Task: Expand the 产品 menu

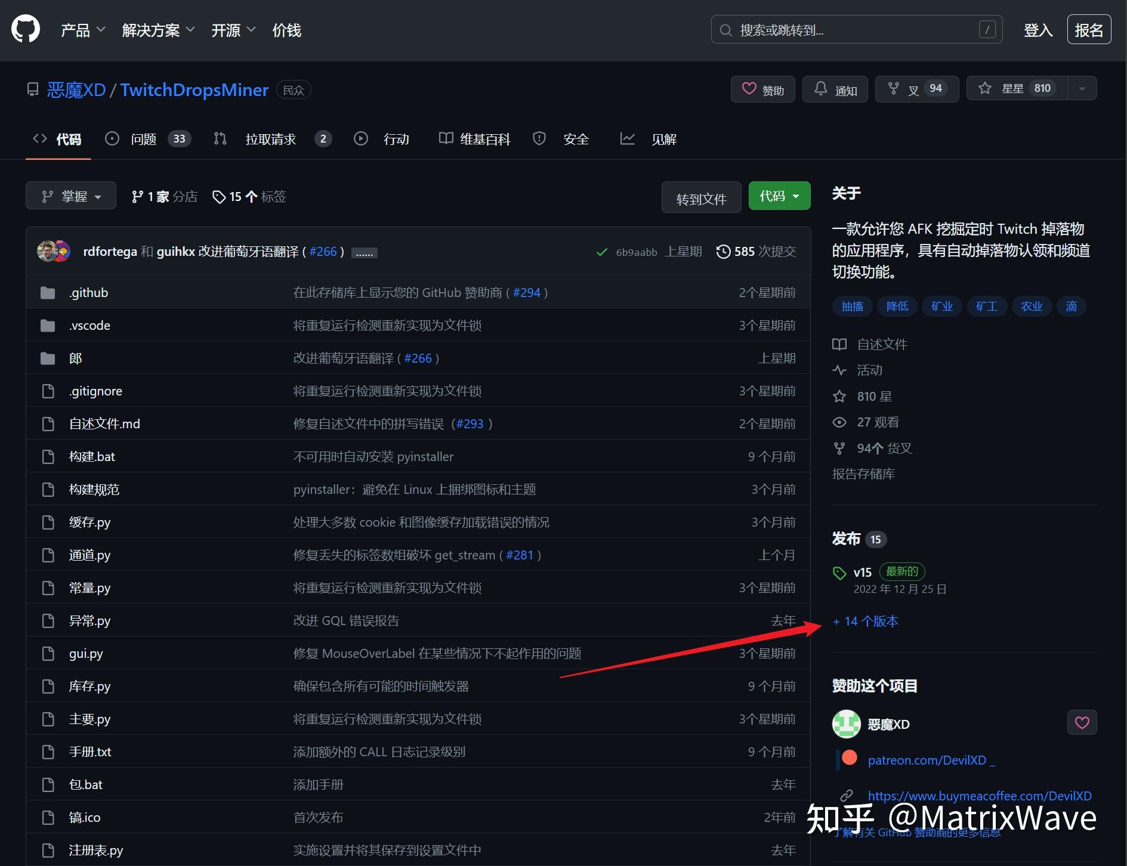Action: click(x=83, y=30)
